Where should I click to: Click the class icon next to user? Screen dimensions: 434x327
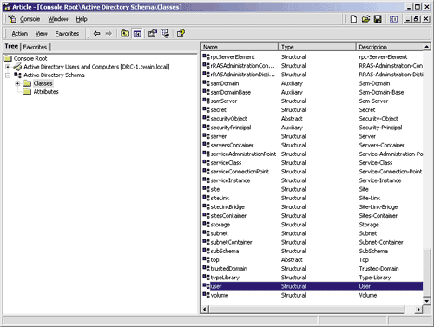(206, 286)
